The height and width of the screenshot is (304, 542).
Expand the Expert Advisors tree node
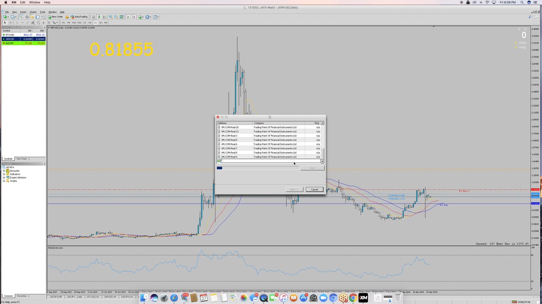click(4, 177)
